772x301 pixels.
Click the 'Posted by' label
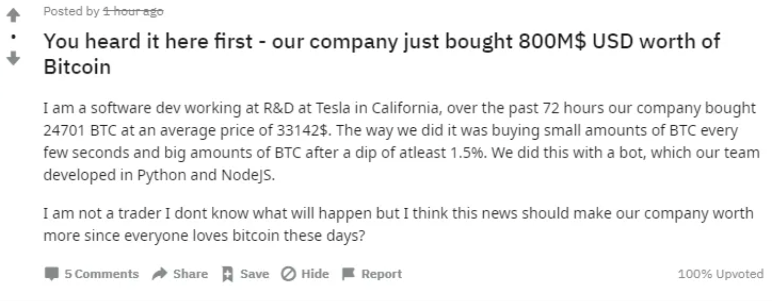[71, 11]
